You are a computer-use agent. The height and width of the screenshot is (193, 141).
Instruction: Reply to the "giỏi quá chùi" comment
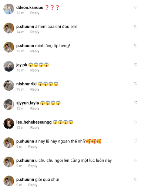pyautogui.click(x=33, y=185)
